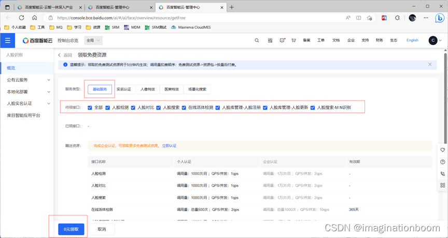
Task: Click the 0元领取 button
Action: pos(71,229)
